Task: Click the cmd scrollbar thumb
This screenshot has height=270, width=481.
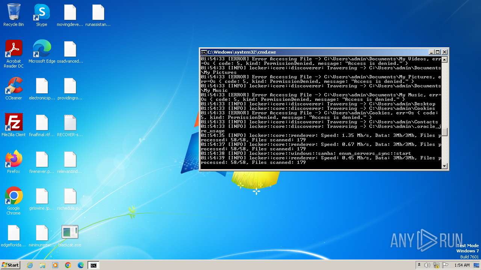Action: point(445,132)
